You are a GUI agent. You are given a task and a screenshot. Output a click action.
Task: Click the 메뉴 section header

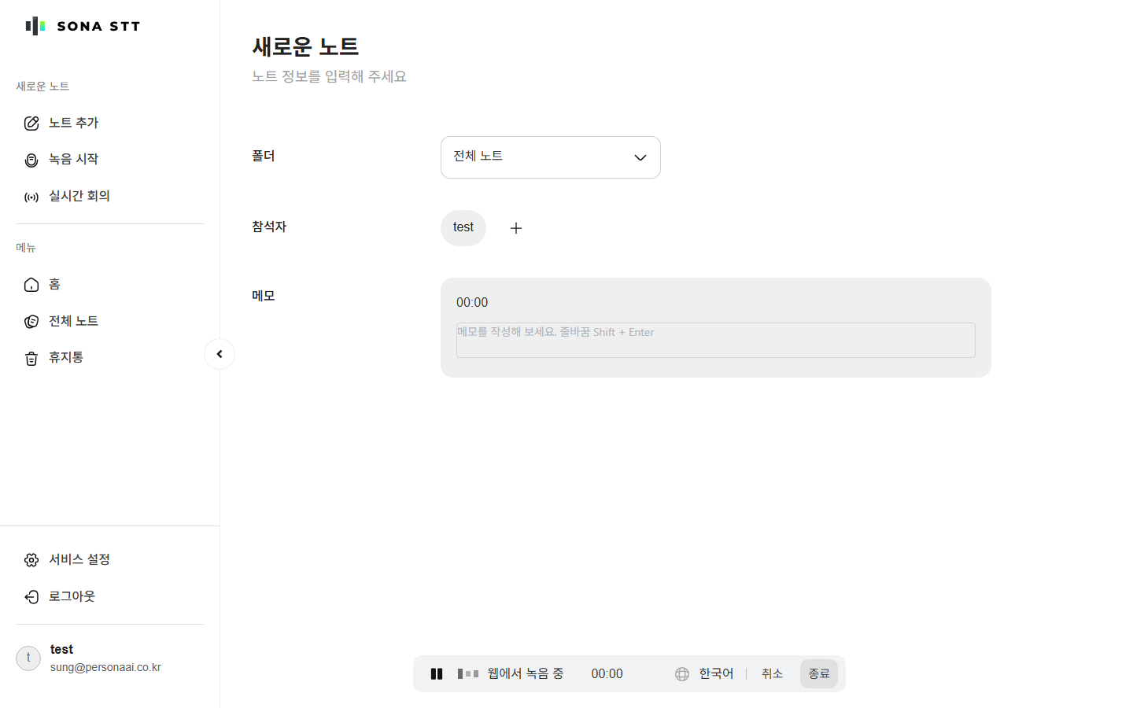(x=26, y=248)
